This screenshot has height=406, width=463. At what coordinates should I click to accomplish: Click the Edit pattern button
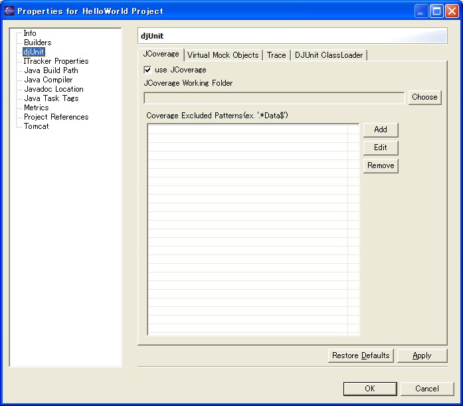pos(381,148)
